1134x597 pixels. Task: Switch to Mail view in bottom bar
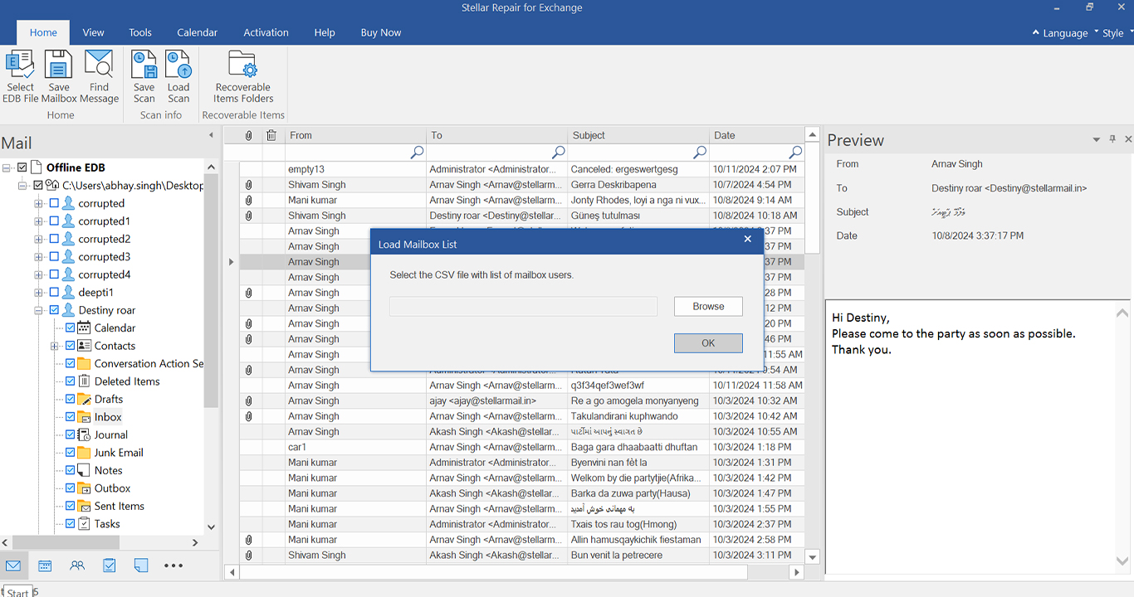tap(13, 565)
